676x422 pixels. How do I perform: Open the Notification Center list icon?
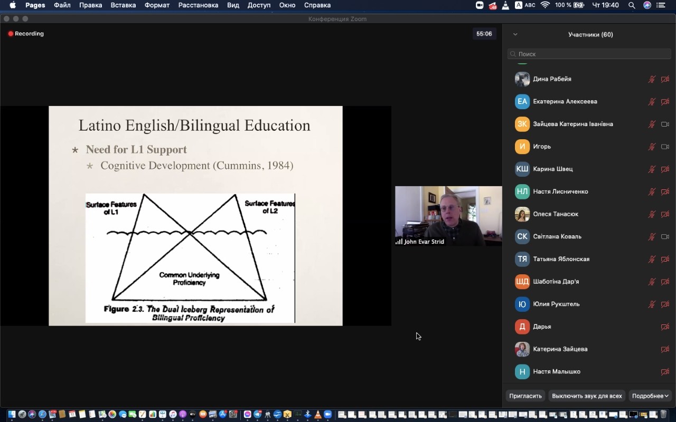coord(661,5)
